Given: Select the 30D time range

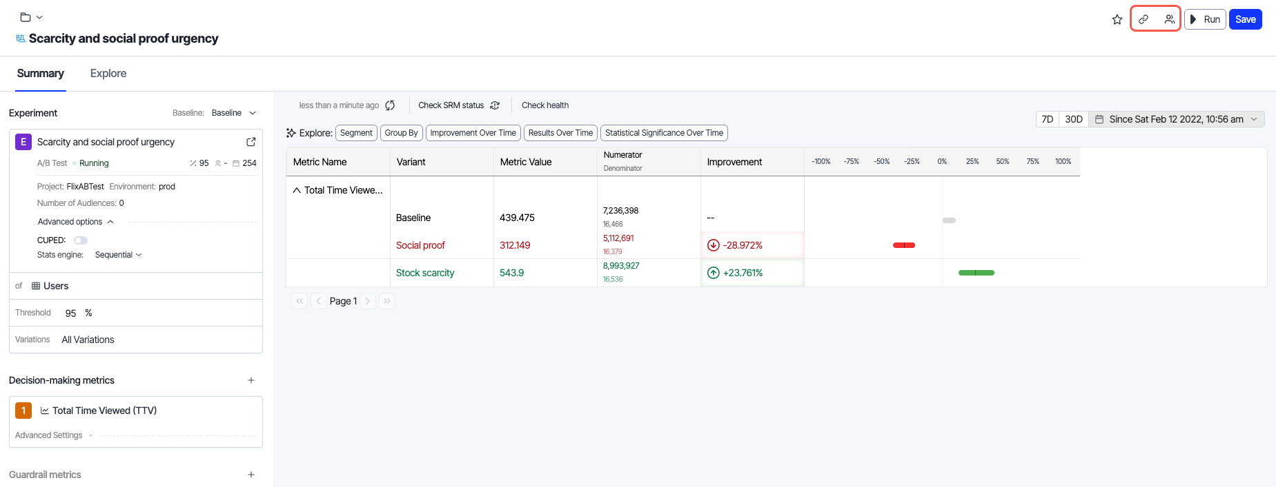Looking at the screenshot, I should tap(1073, 119).
